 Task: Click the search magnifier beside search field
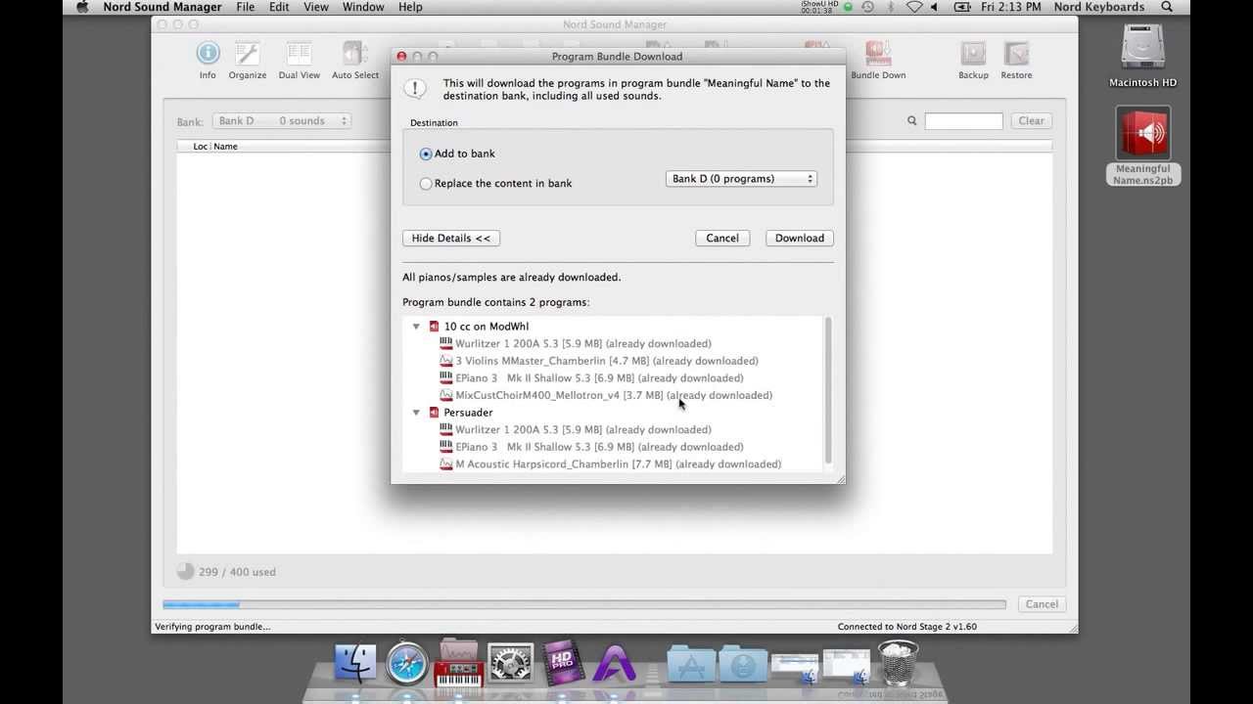point(911,121)
